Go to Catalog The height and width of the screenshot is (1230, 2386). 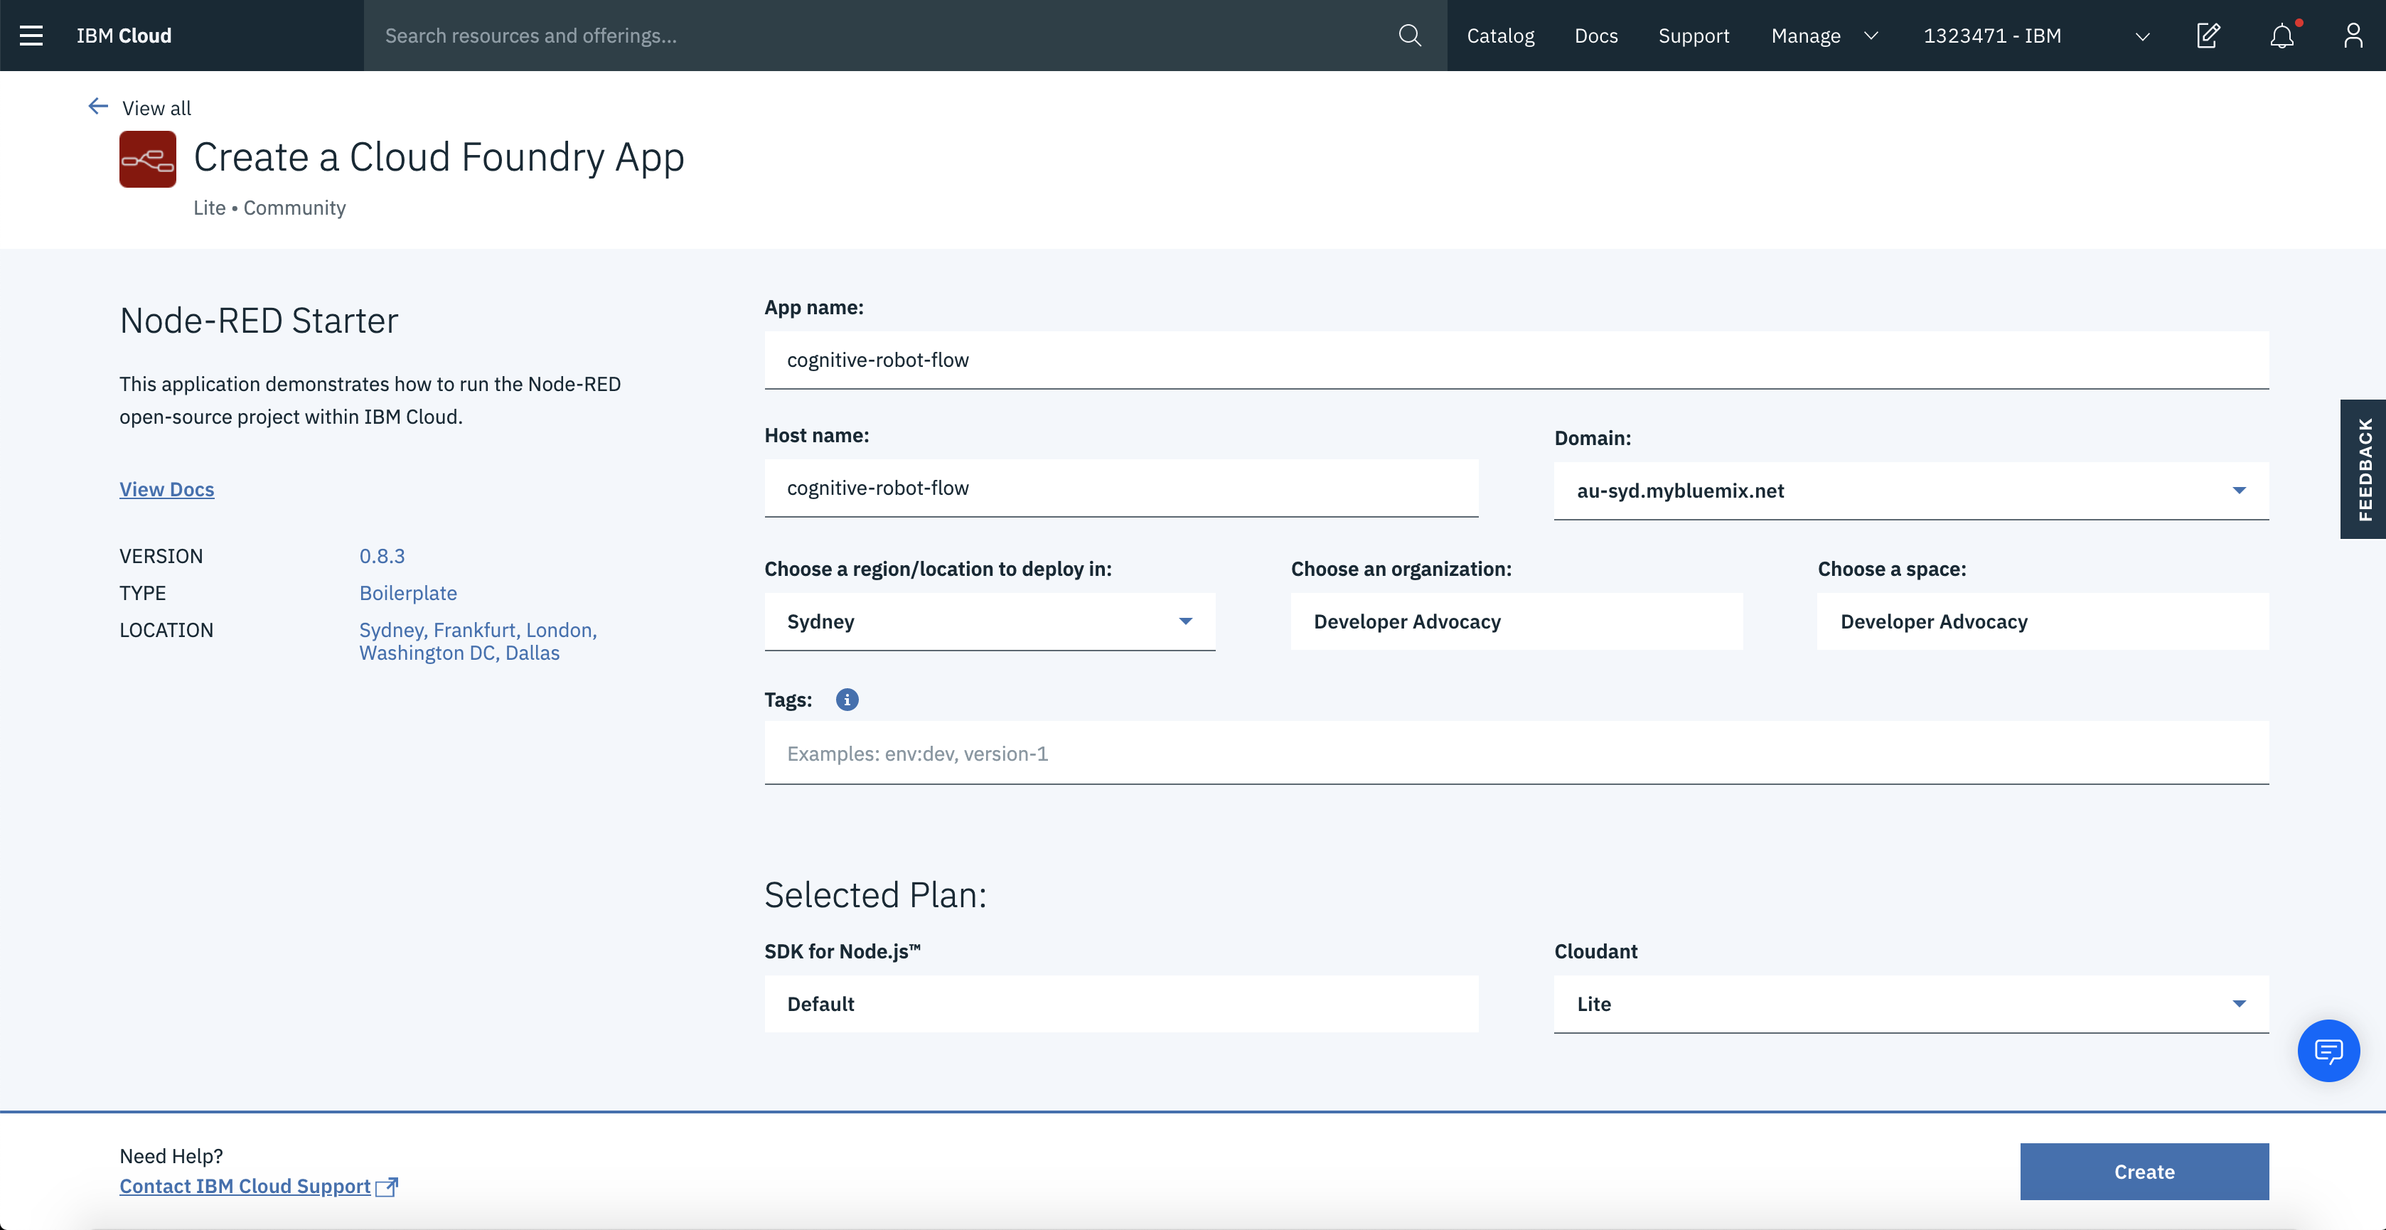(x=1499, y=36)
